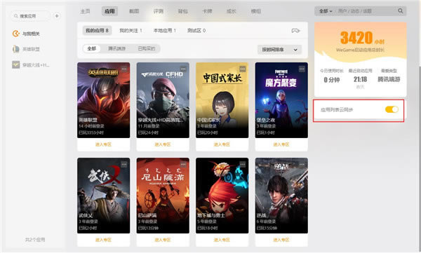
Task: Click the 搜索应用 sidebar search field
Action: point(31,16)
